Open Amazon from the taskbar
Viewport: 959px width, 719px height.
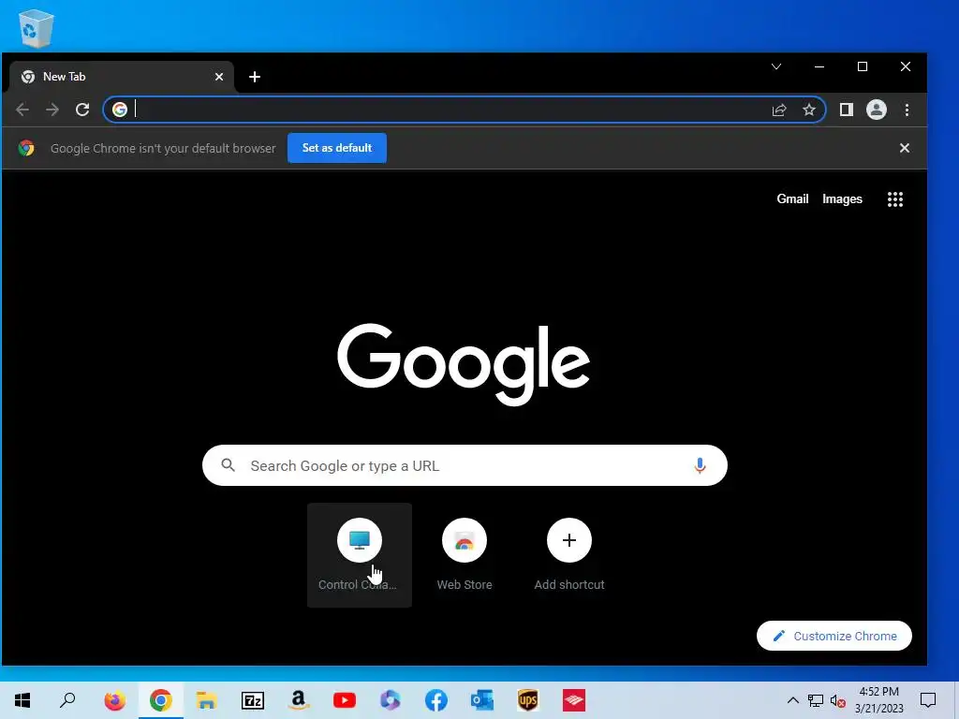[x=299, y=700]
